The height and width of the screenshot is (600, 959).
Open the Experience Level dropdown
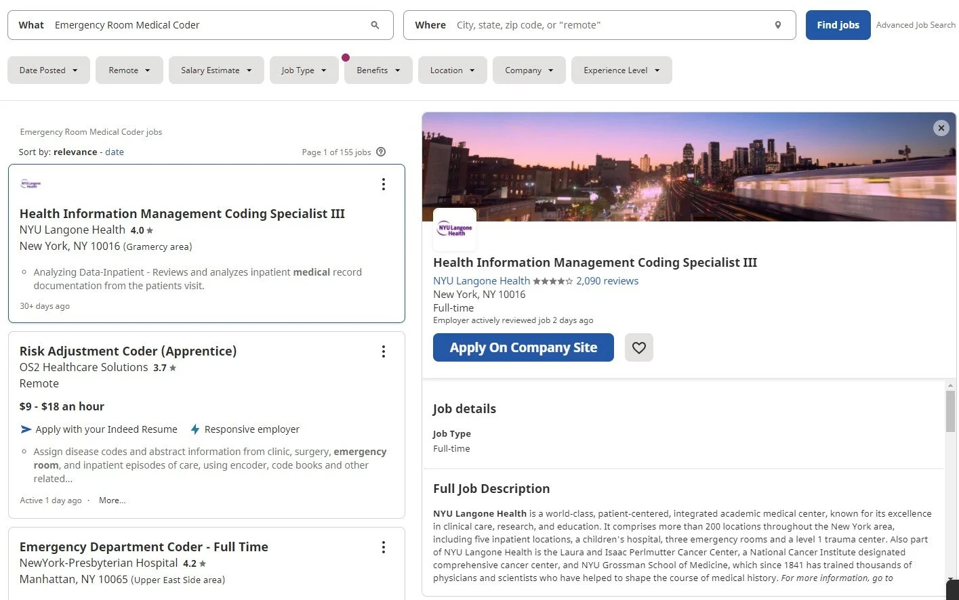point(621,70)
